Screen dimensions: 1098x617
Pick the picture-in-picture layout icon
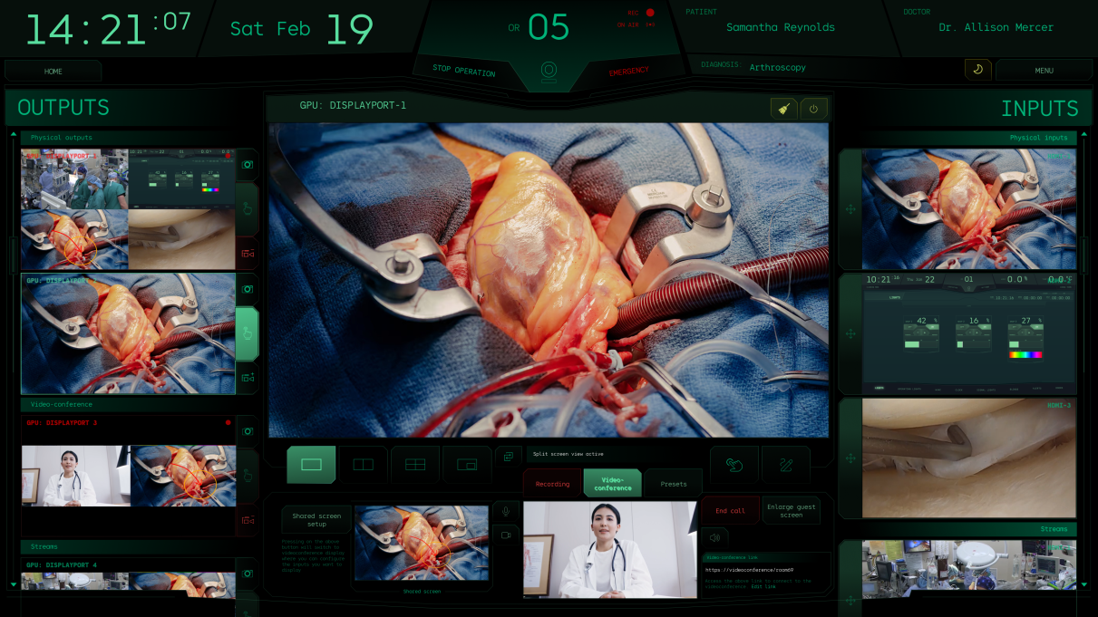pyautogui.click(x=467, y=464)
